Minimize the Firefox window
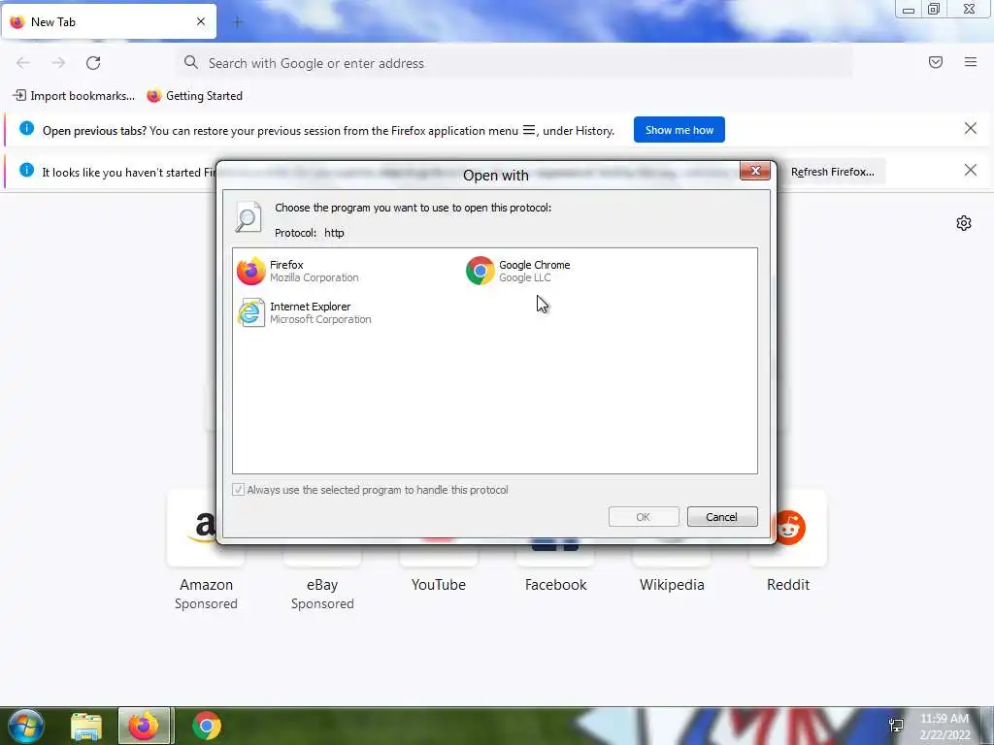The image size is (994, 745). tap(909, 10)
